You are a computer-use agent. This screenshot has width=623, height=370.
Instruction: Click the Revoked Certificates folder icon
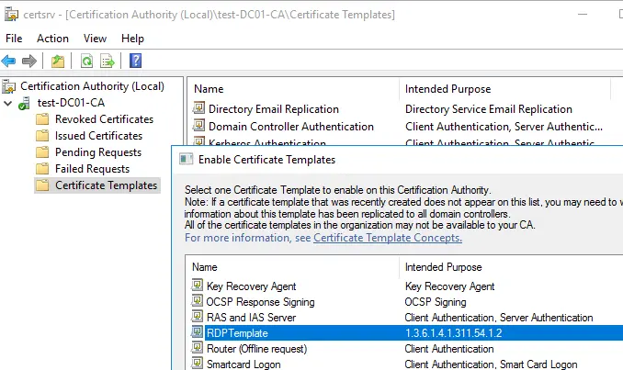(42, 119)
